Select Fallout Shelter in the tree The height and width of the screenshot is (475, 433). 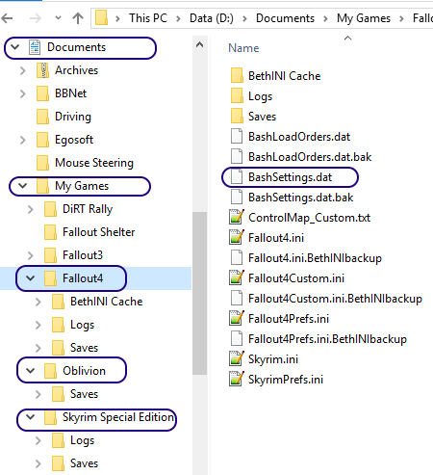click(x=98, y=232)
